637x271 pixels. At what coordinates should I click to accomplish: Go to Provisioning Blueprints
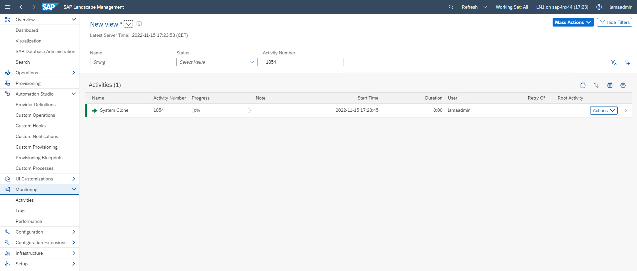click(39, 158)
